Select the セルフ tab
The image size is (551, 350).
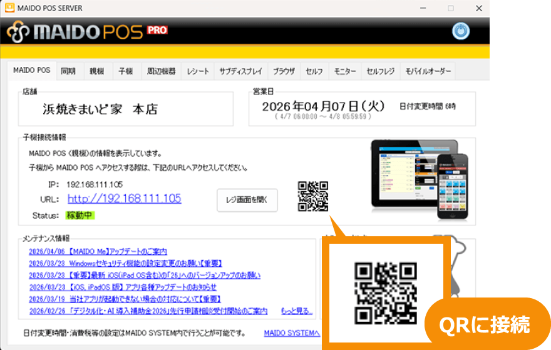[314, 71]
